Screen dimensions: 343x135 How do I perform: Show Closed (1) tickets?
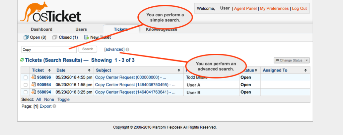coord(65,37)
